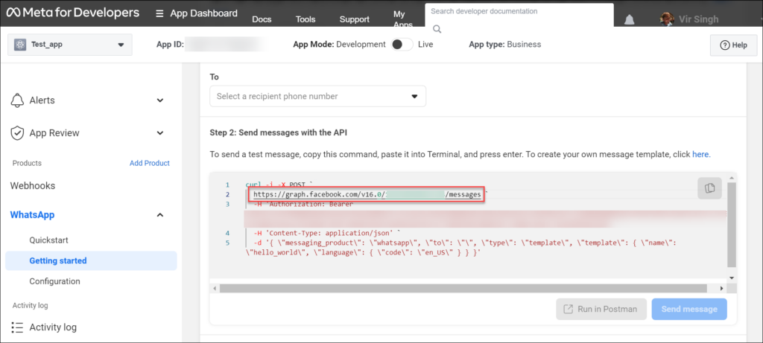Image resolution: width=763 pixels, height=343 pixels.
Task: Click the App Dashboard label
Action: [204, 13]
